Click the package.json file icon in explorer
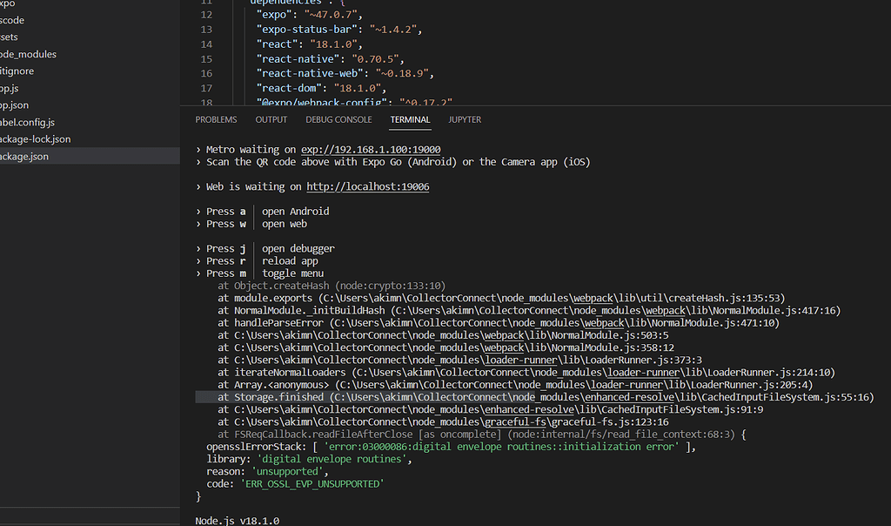 coord(3,156)
